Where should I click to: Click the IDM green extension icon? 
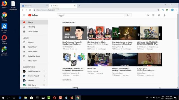pyautogui.click(x=167, y=10)
